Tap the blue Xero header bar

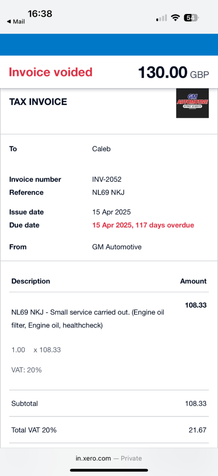109,45
